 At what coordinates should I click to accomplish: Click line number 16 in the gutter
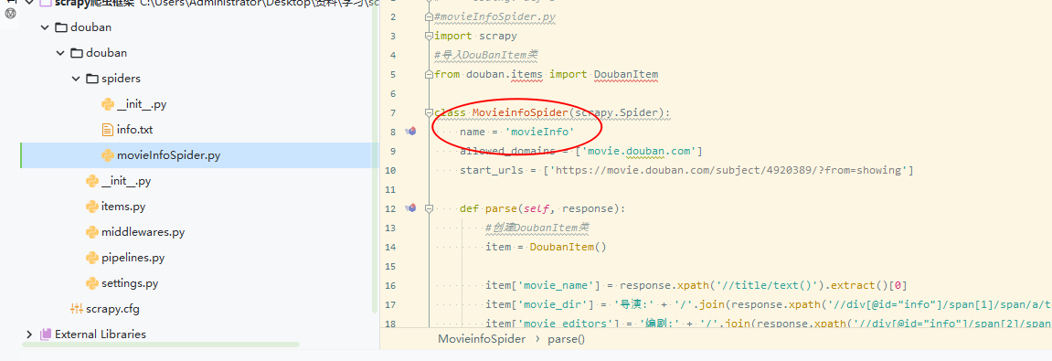[x=389, y=285]
